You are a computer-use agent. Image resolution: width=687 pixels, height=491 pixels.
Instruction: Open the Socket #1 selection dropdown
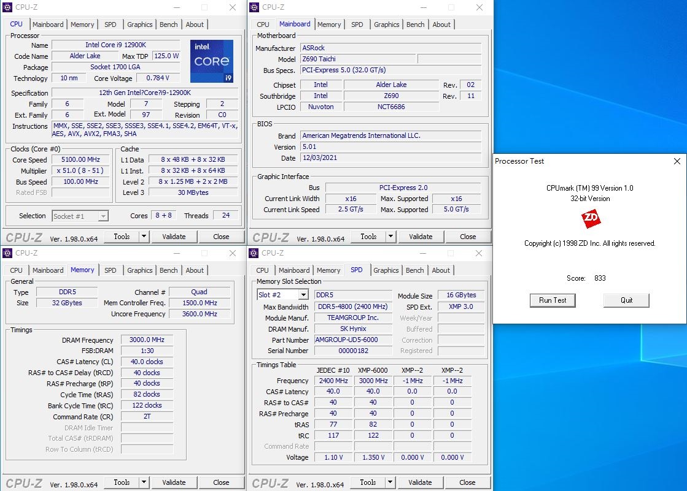103,216
